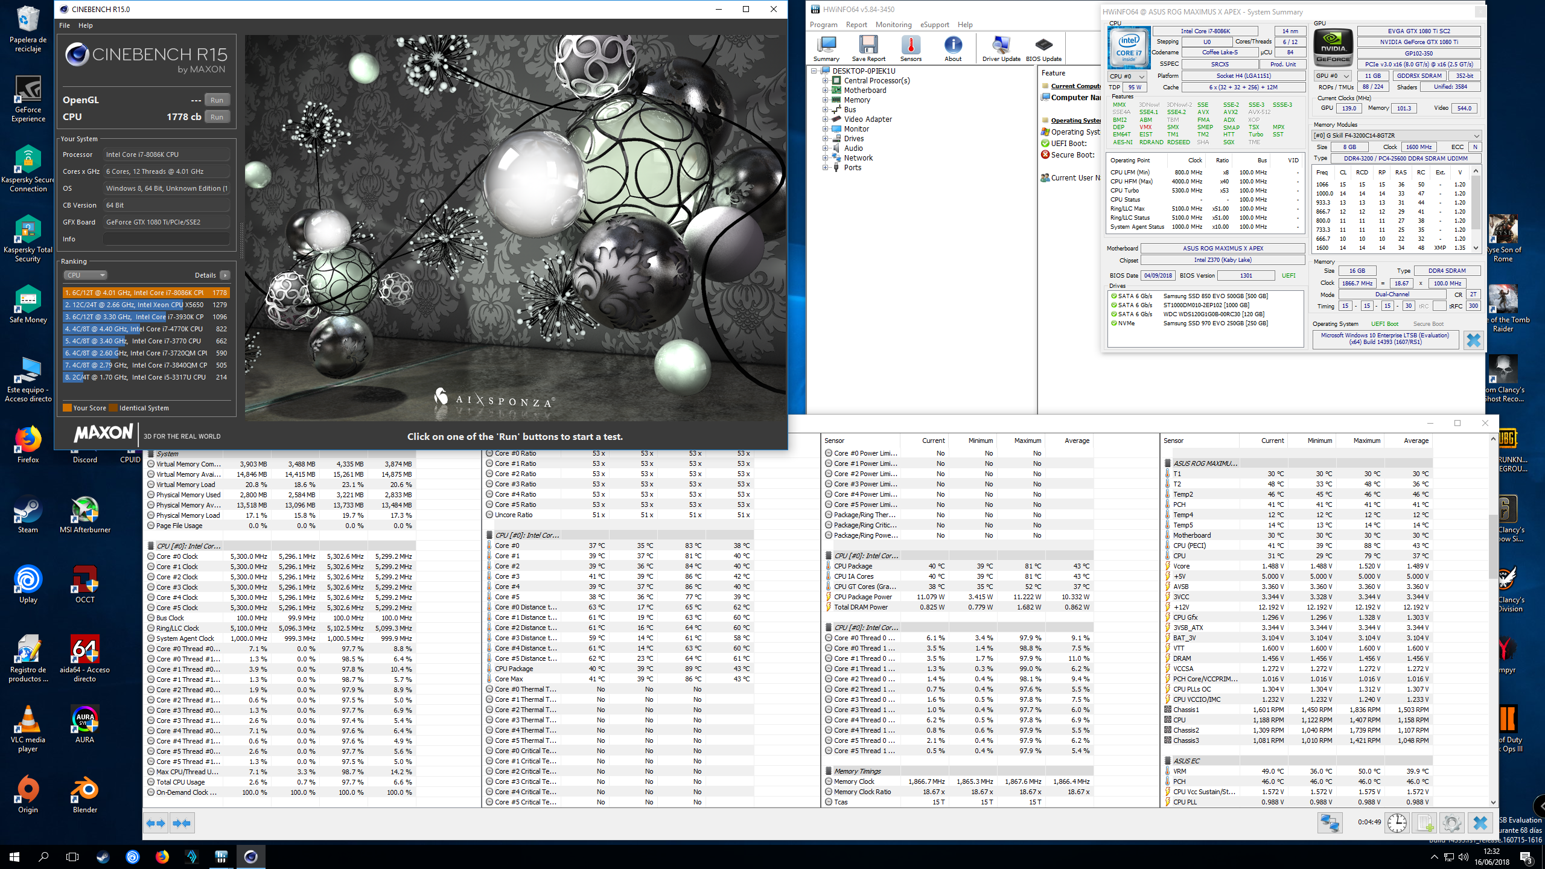The height and width of the screenshot is (869, 1545).
Task: Open Cinebench Help menu
Action: coord(86,25)
